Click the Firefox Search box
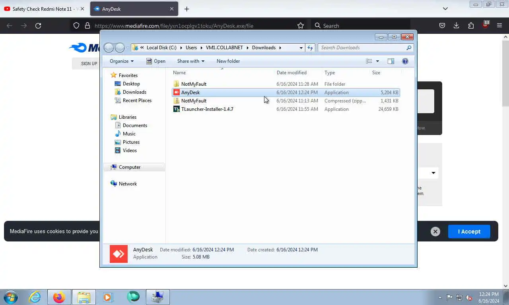The width and height of the screenshot is (509, 305). [361, 26]
